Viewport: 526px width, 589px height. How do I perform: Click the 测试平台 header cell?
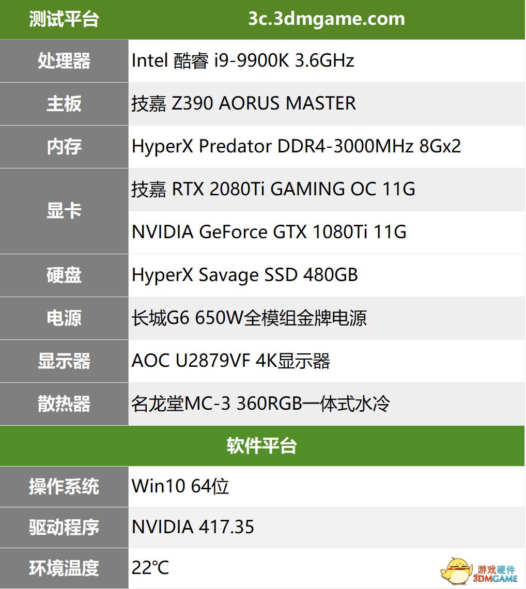tap(64, 20)
